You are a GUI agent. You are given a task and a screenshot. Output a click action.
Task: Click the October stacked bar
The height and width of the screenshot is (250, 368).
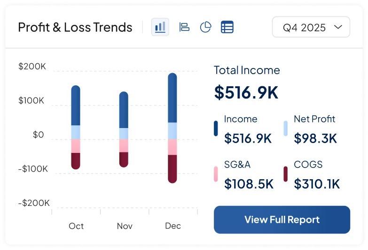pyautogui.click(x=76, y=127)
